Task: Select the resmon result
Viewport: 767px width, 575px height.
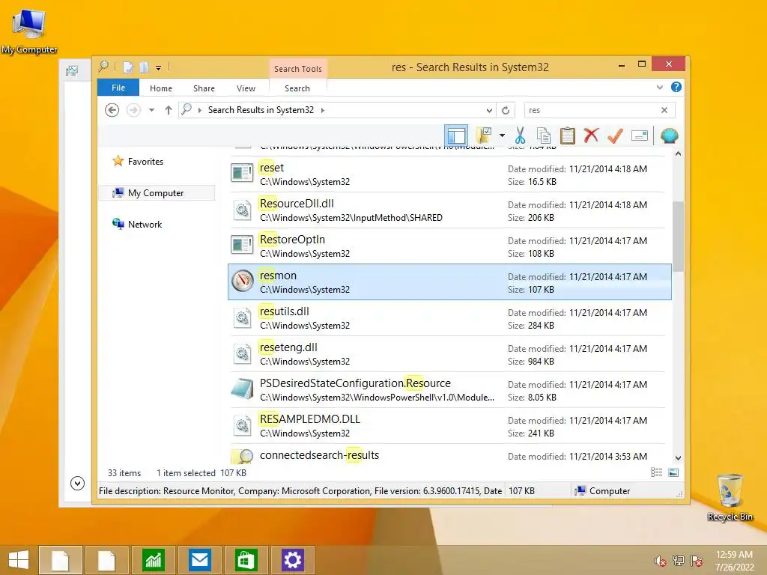Action: [x=449, y=282]
